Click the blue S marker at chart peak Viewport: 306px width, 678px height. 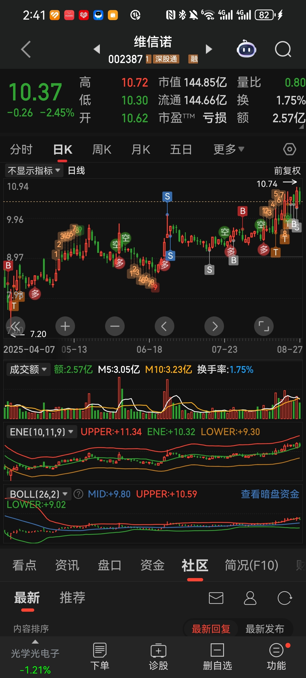click(x=167, y=197)
